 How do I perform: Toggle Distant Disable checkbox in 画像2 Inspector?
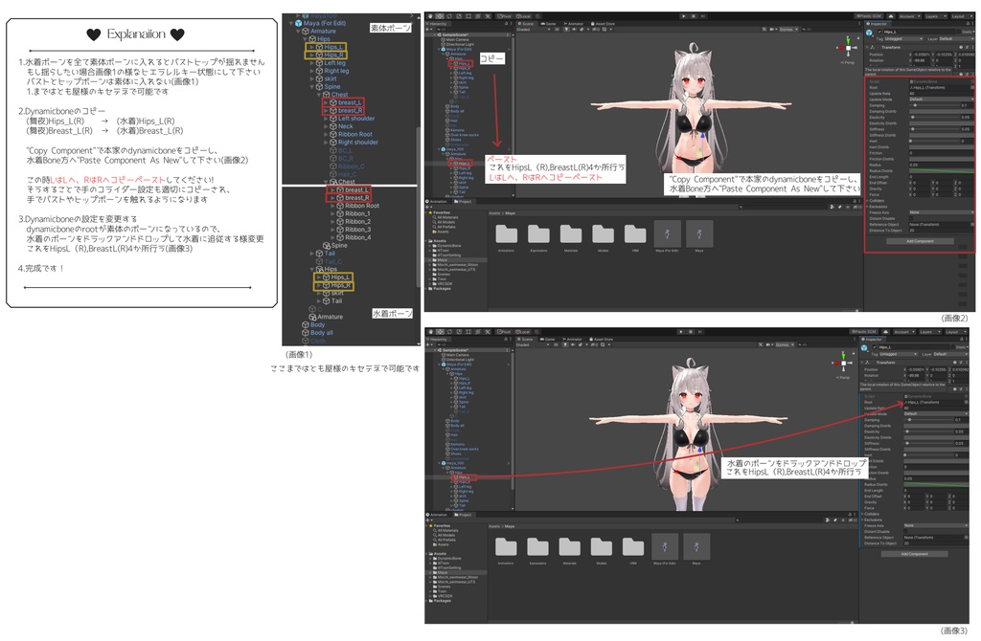pyautogui.click(x=911, y=218)
